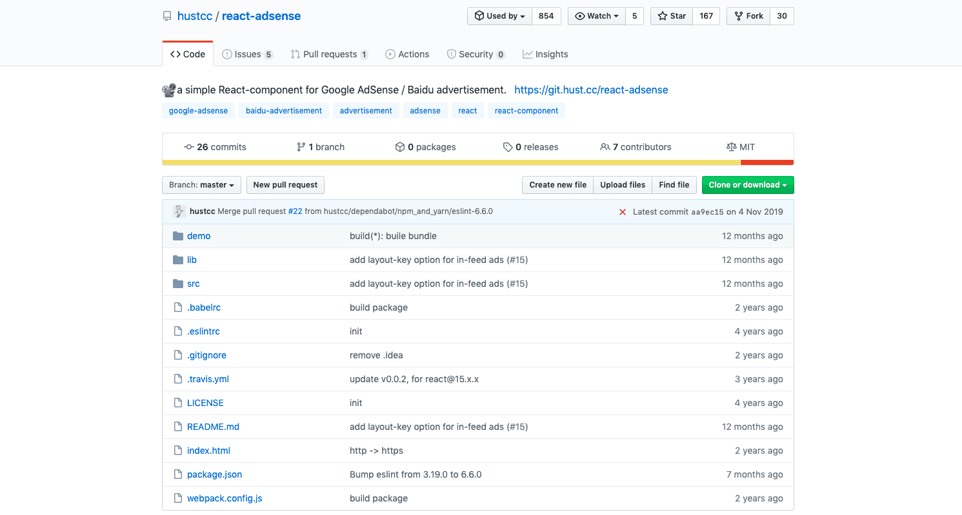Viewport: 962px width, 515px height.
Task: Star the repository
Action: pos(672,16)
